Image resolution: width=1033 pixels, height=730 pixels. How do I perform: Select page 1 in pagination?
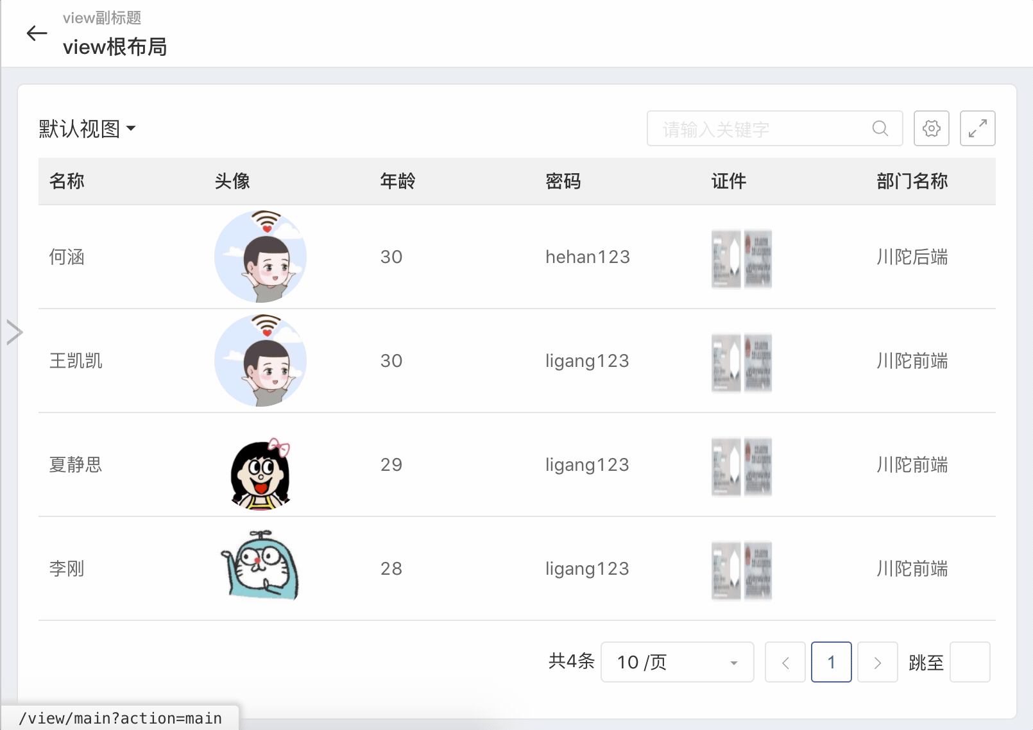click(832, 662)
